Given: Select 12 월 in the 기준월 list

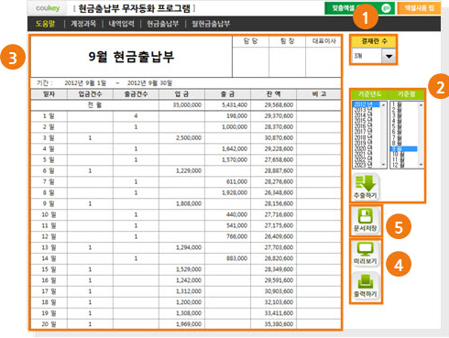Looking at the screenshot, I should [404, 165].
